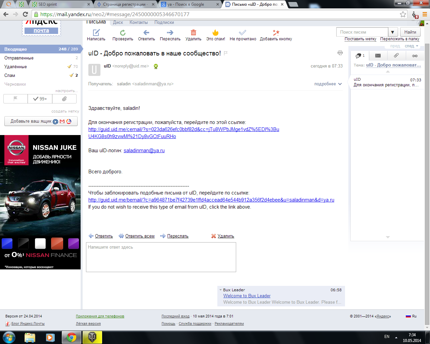The height and width of the screenshot is (344, 430).
Task: Click the bottom Удалить link with red X
Action: (226, 236)
